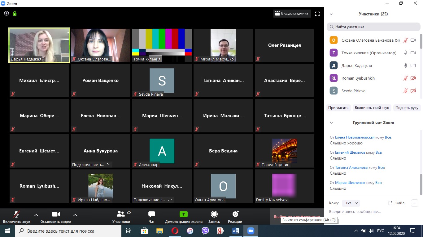Click sender link Елена Новопавловская in chat

tap(355, 137)
